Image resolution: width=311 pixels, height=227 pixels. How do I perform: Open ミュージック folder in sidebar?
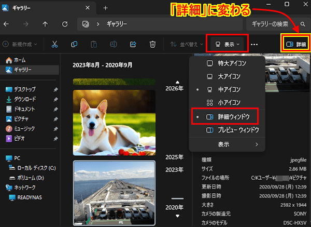pyautogui.click(x=20, y=129)
